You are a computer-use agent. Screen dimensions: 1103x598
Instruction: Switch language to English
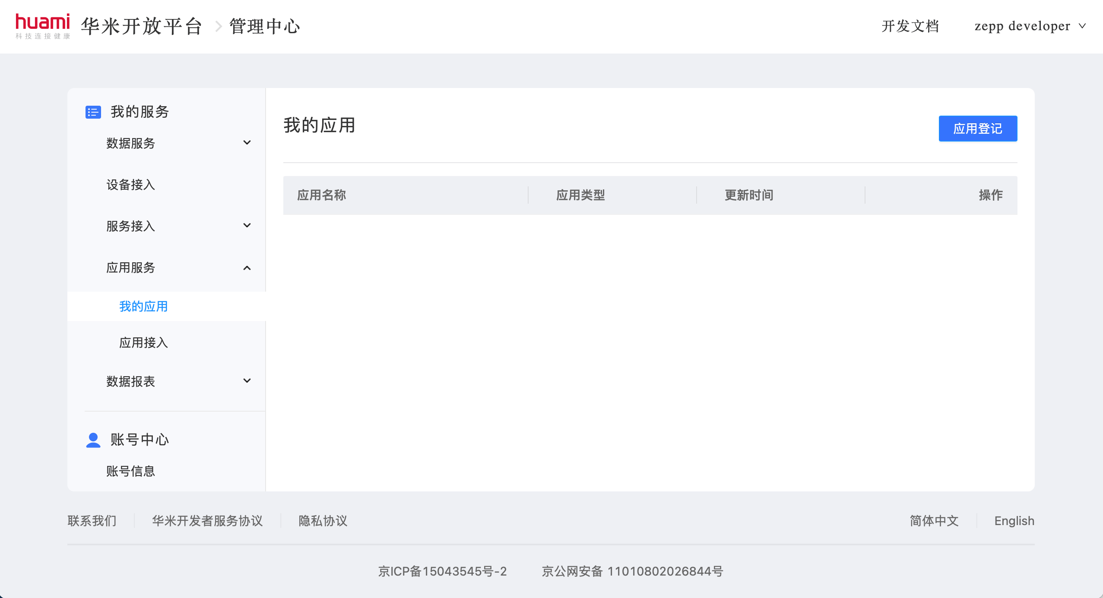(x=1014, y=521)
